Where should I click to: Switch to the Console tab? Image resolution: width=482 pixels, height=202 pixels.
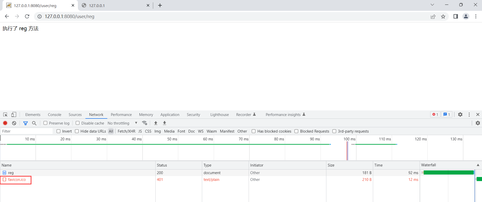[x=55, y=115]
